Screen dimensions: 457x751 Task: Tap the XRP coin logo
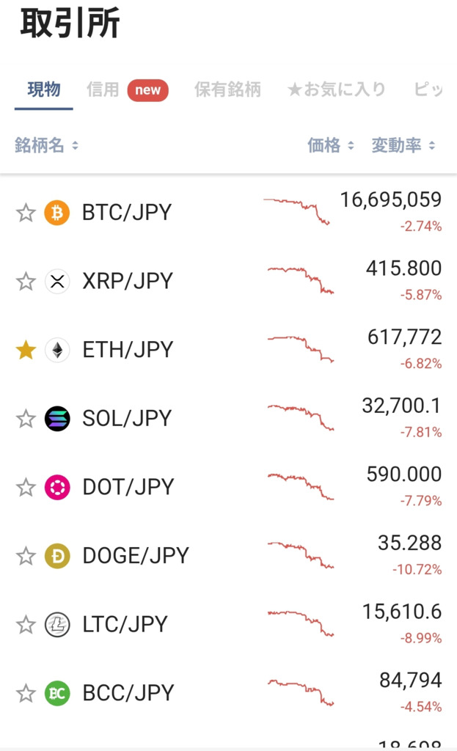tap(57, 281)
